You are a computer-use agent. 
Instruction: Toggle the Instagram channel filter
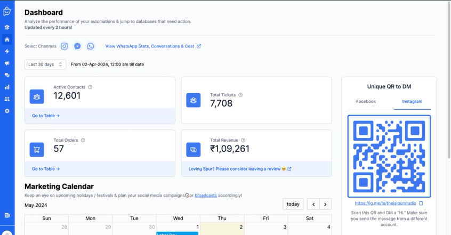pos(64,46)
